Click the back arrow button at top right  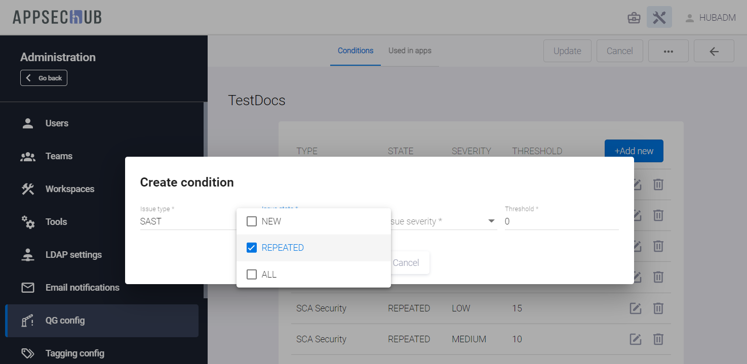tap(714, 51)
